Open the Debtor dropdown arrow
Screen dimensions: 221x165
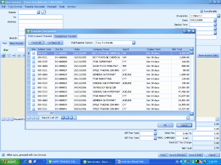coord(38,12)
